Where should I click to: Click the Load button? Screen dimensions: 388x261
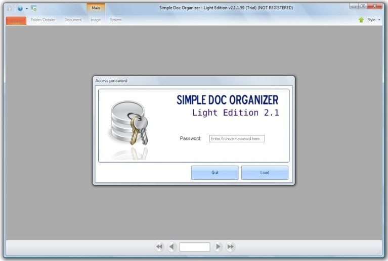[265, 173]
